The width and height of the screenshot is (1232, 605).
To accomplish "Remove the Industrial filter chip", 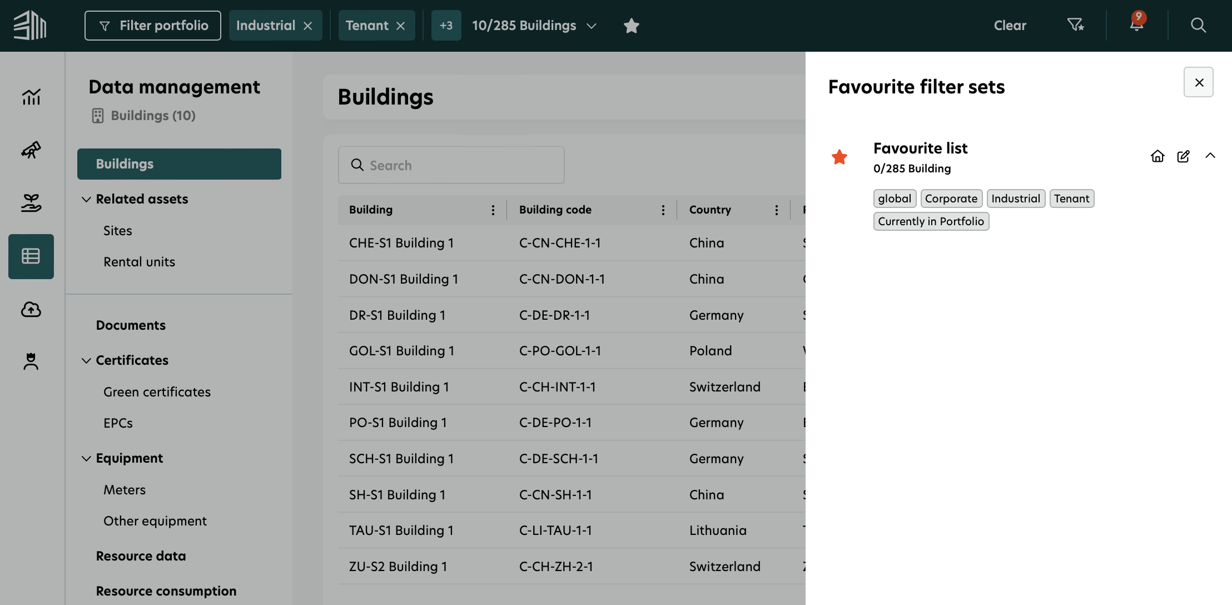I will (308, 26).
